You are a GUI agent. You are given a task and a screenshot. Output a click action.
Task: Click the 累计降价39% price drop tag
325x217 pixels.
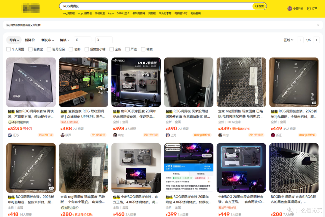click(x=240, y=129)
